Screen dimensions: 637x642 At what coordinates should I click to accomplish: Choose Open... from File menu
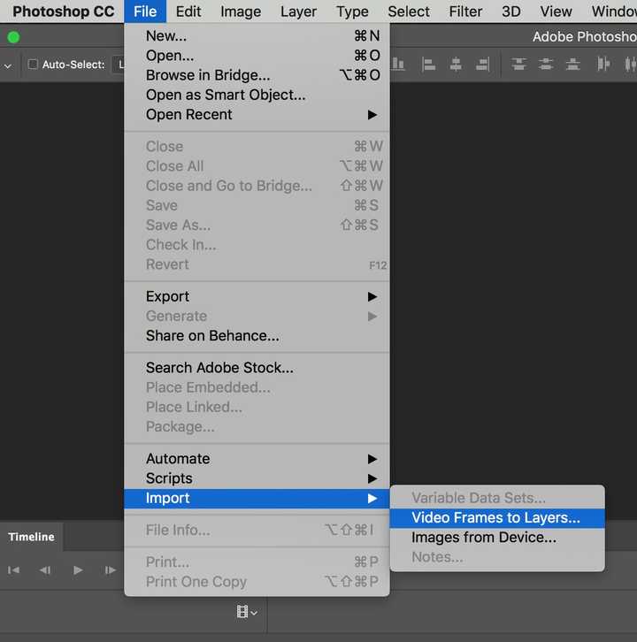click(x=257, y=56)
